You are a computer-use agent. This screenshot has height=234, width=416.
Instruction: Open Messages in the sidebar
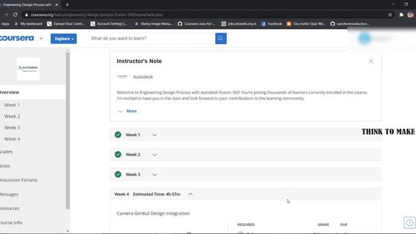click(9, 194)
